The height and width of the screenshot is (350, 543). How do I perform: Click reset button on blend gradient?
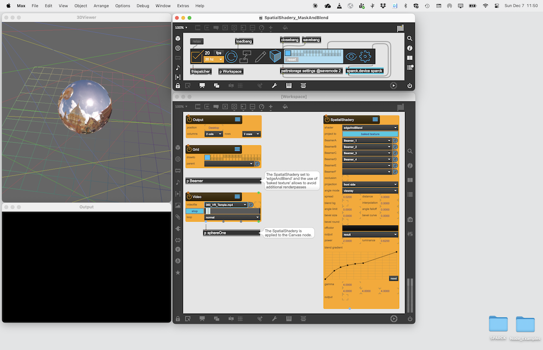click(x=393, y=278)
